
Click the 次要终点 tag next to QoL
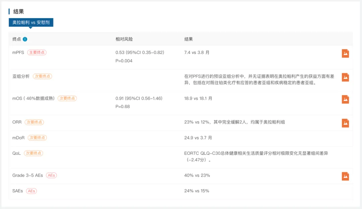33,153
